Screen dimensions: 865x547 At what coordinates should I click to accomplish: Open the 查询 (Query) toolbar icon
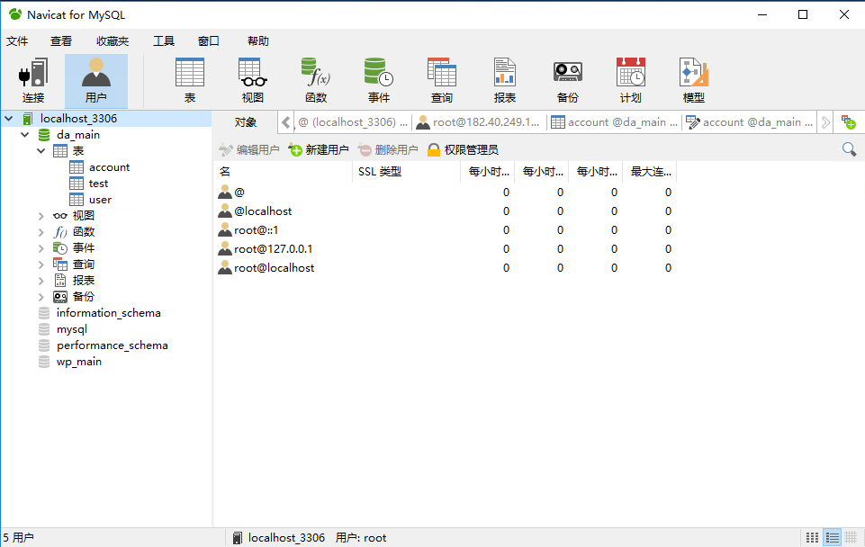click(442, 81)
